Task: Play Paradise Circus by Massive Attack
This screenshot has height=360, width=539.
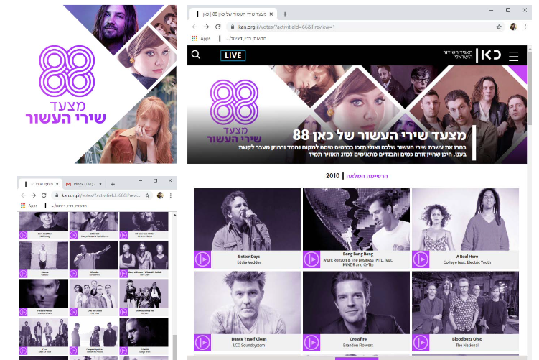Action: tap(24, 312)
